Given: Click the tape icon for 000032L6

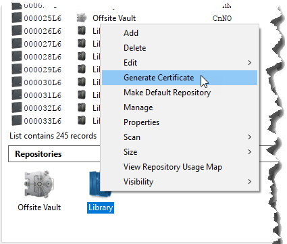Looking at the screenshot, I should 17,107.
